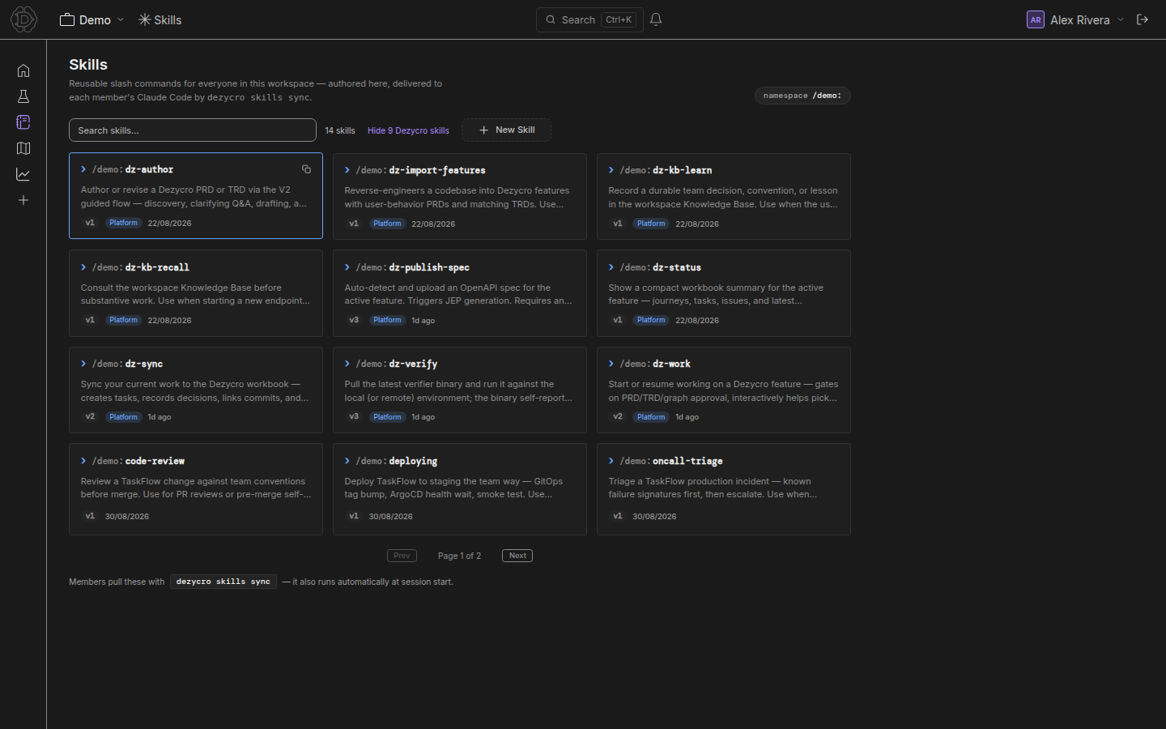Open the analytics chart sidebar icon

click(x=23, y=174)
